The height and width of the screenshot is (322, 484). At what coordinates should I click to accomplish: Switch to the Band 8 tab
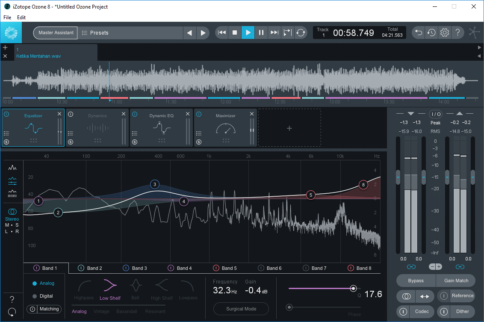pyautogui.click(x=360, y=268)
